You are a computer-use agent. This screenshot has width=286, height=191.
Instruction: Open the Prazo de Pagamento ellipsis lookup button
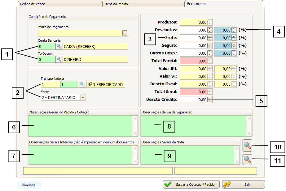tap(125, 33)
